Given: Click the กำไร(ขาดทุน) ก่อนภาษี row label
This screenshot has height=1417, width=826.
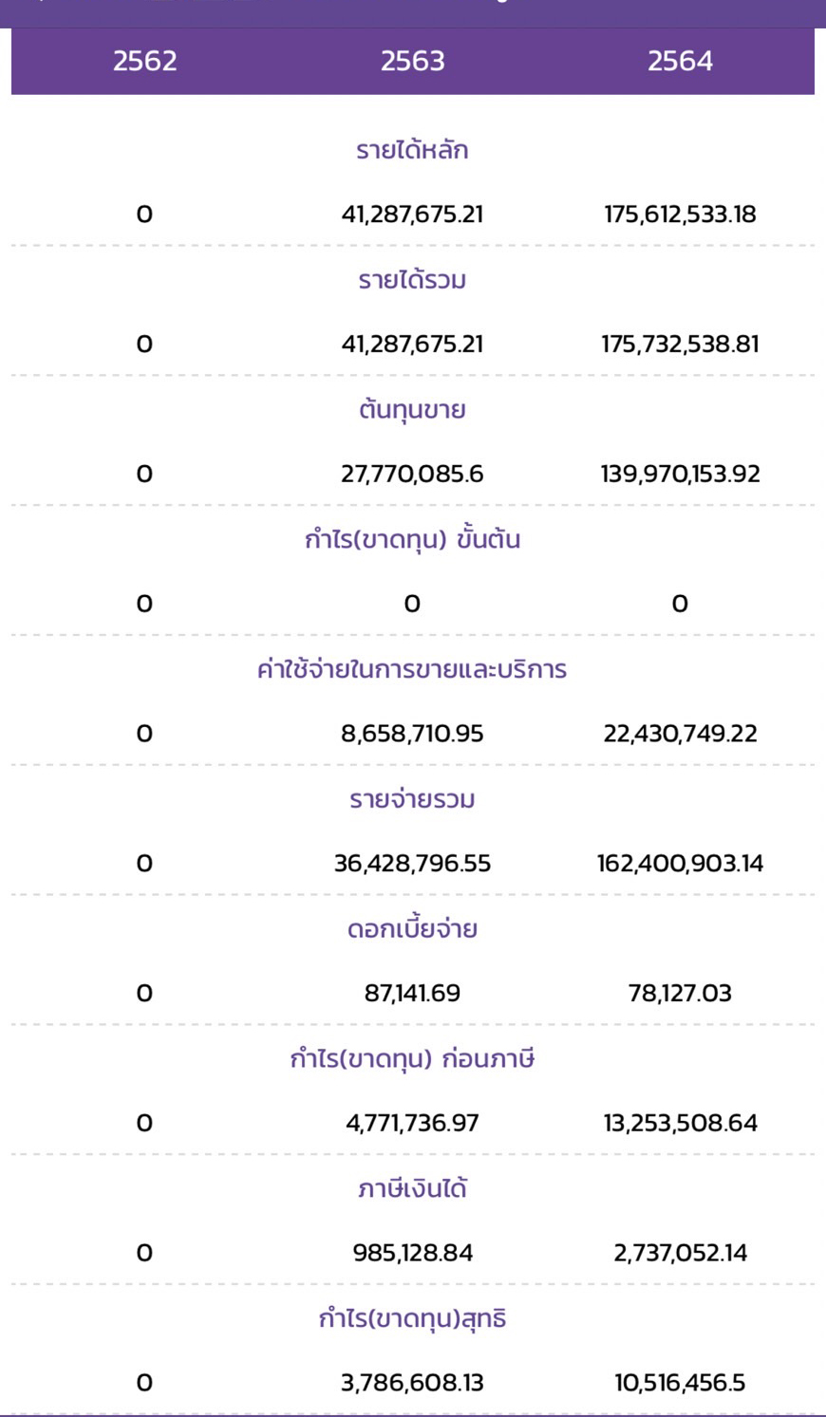Looking at the screenshot, I should click(412, 1058).
